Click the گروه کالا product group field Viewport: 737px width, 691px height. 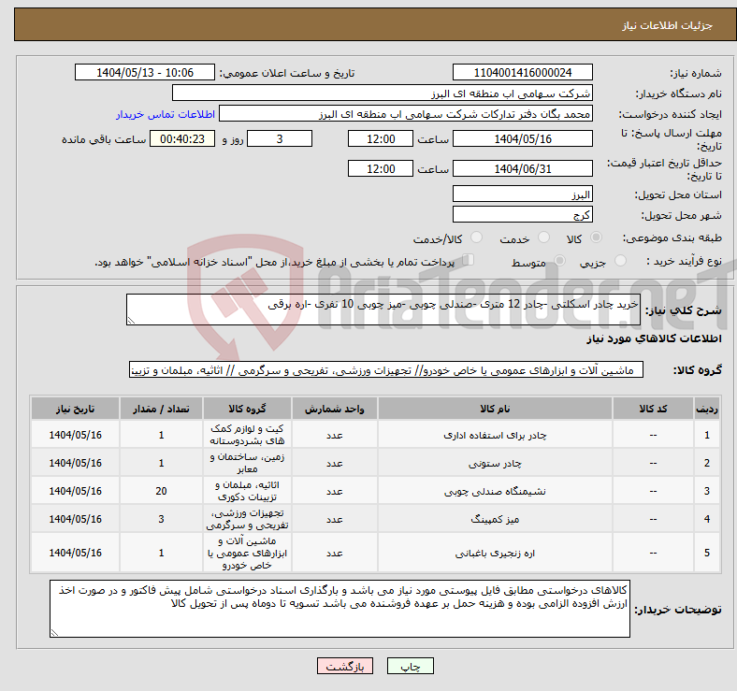[386, 369]
